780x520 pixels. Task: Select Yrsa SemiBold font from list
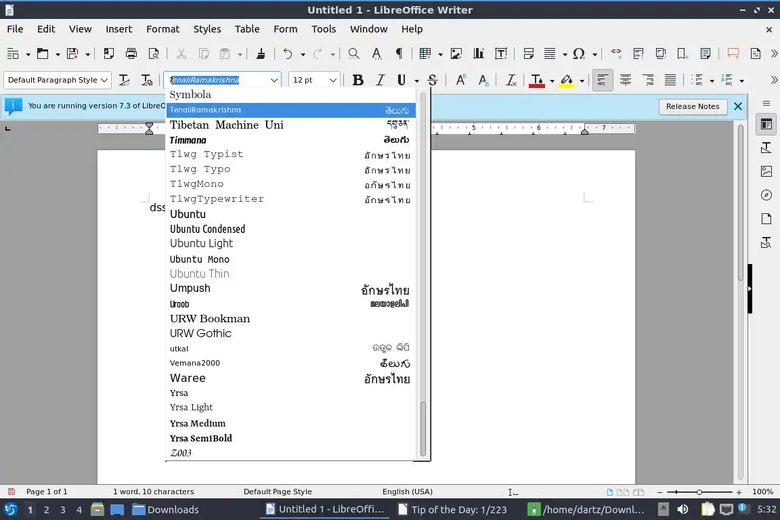(290, 438)
